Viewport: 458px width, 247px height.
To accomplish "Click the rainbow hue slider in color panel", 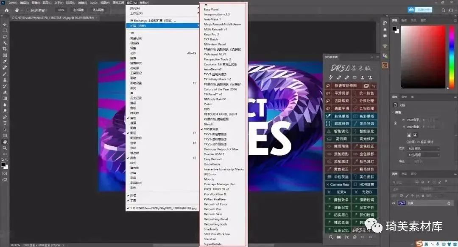I will click(x=452, y=57).
